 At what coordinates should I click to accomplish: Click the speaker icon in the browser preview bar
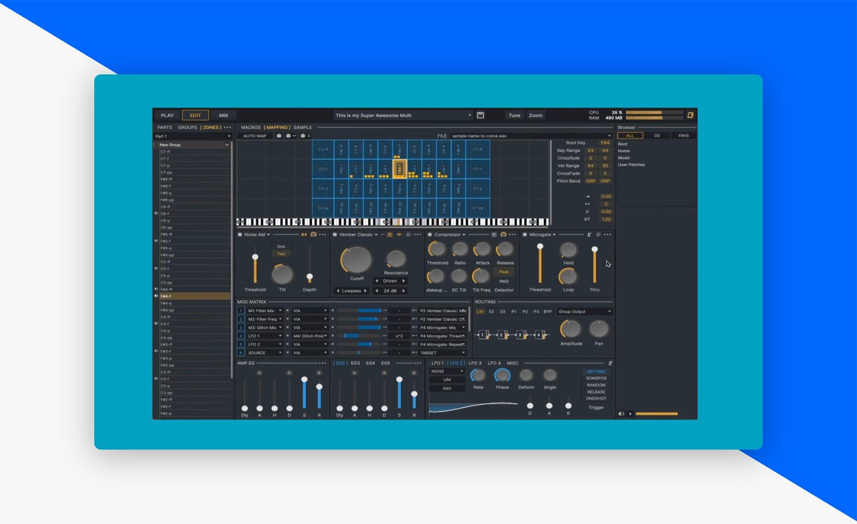coord(621,413)
